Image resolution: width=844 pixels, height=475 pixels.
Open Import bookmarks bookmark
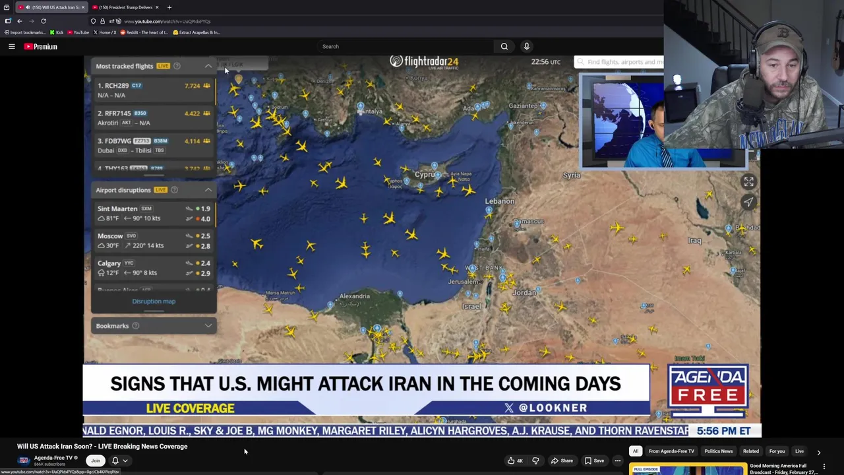coord(25,32)
